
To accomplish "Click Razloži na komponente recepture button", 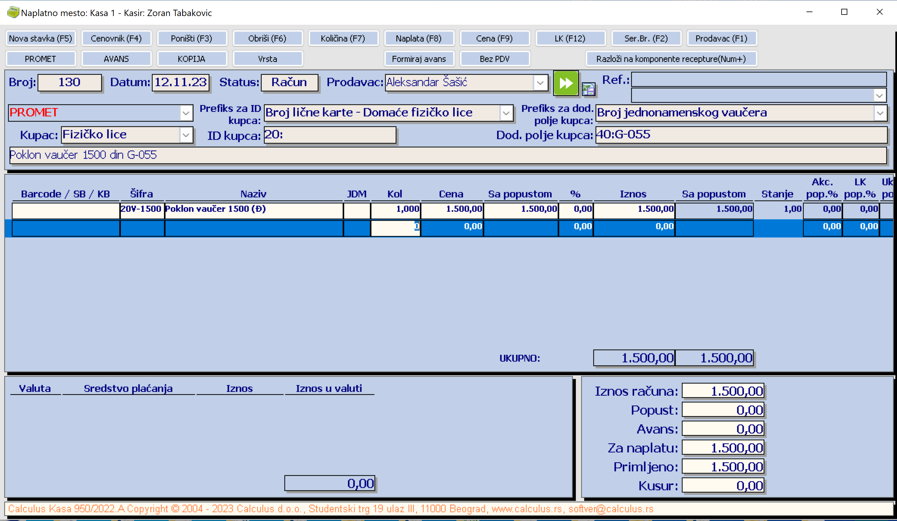I will (x=671, y=59).
